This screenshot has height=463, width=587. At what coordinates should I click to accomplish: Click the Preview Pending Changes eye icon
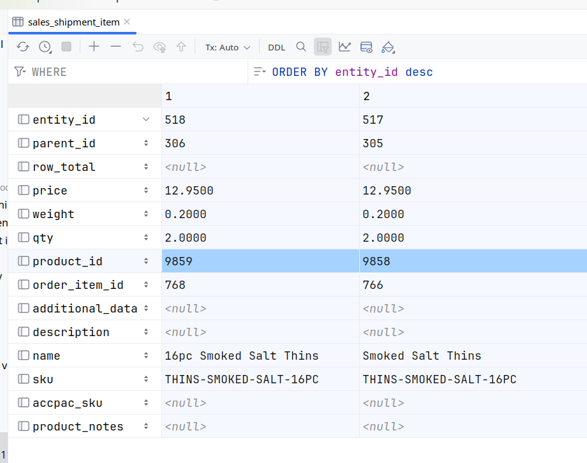coord(160,47)
